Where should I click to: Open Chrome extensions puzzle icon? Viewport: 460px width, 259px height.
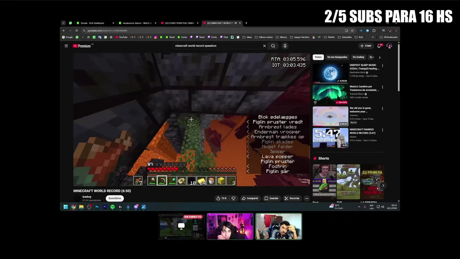tap(374, 31)
